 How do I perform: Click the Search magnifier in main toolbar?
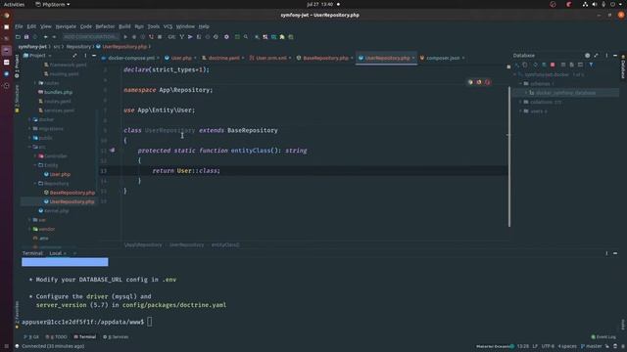[246, 37]
